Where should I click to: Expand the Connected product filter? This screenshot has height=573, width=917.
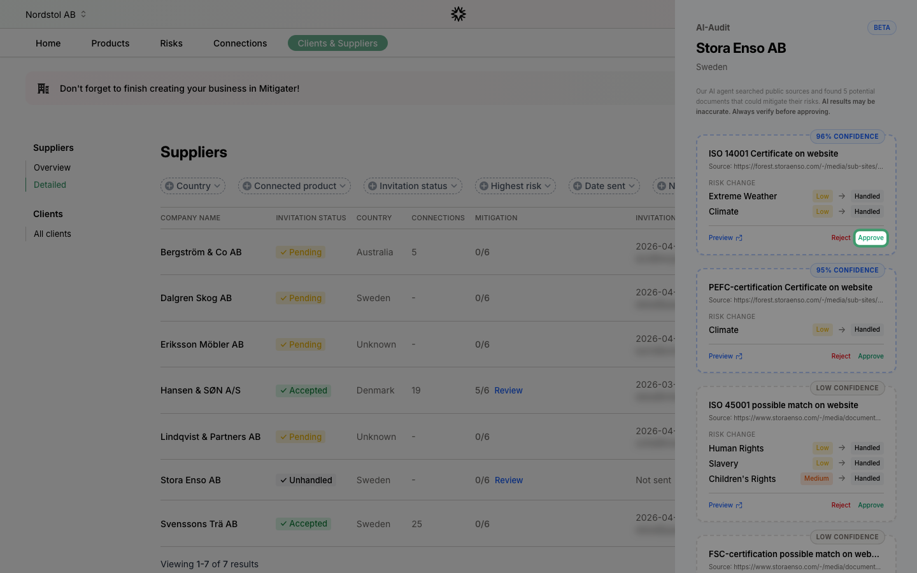tap(294, 186)
